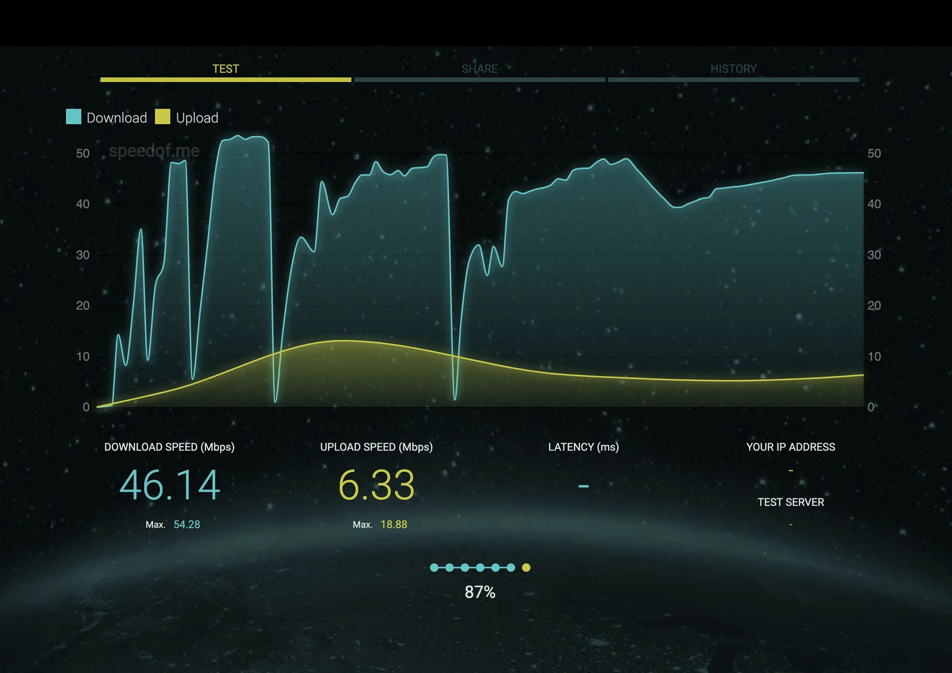Click the TEST SERVER label
Screen dimensions: 952x673
791,502
